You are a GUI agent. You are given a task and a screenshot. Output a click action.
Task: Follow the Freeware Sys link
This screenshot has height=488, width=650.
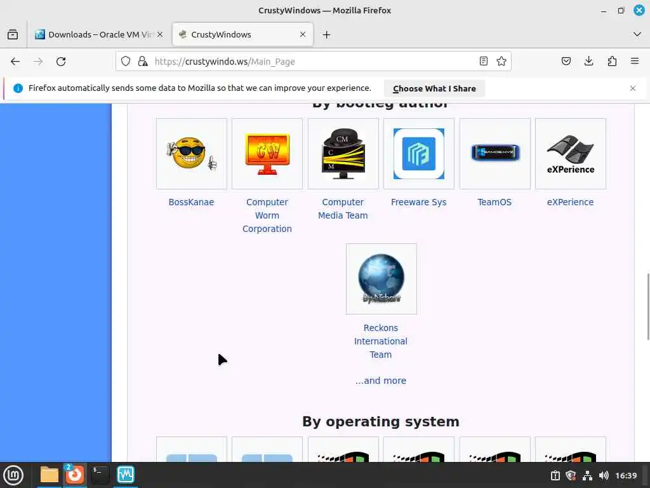point(419,202)
